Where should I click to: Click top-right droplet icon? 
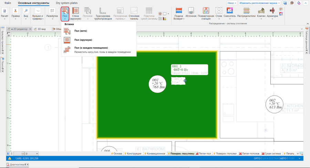299,3
